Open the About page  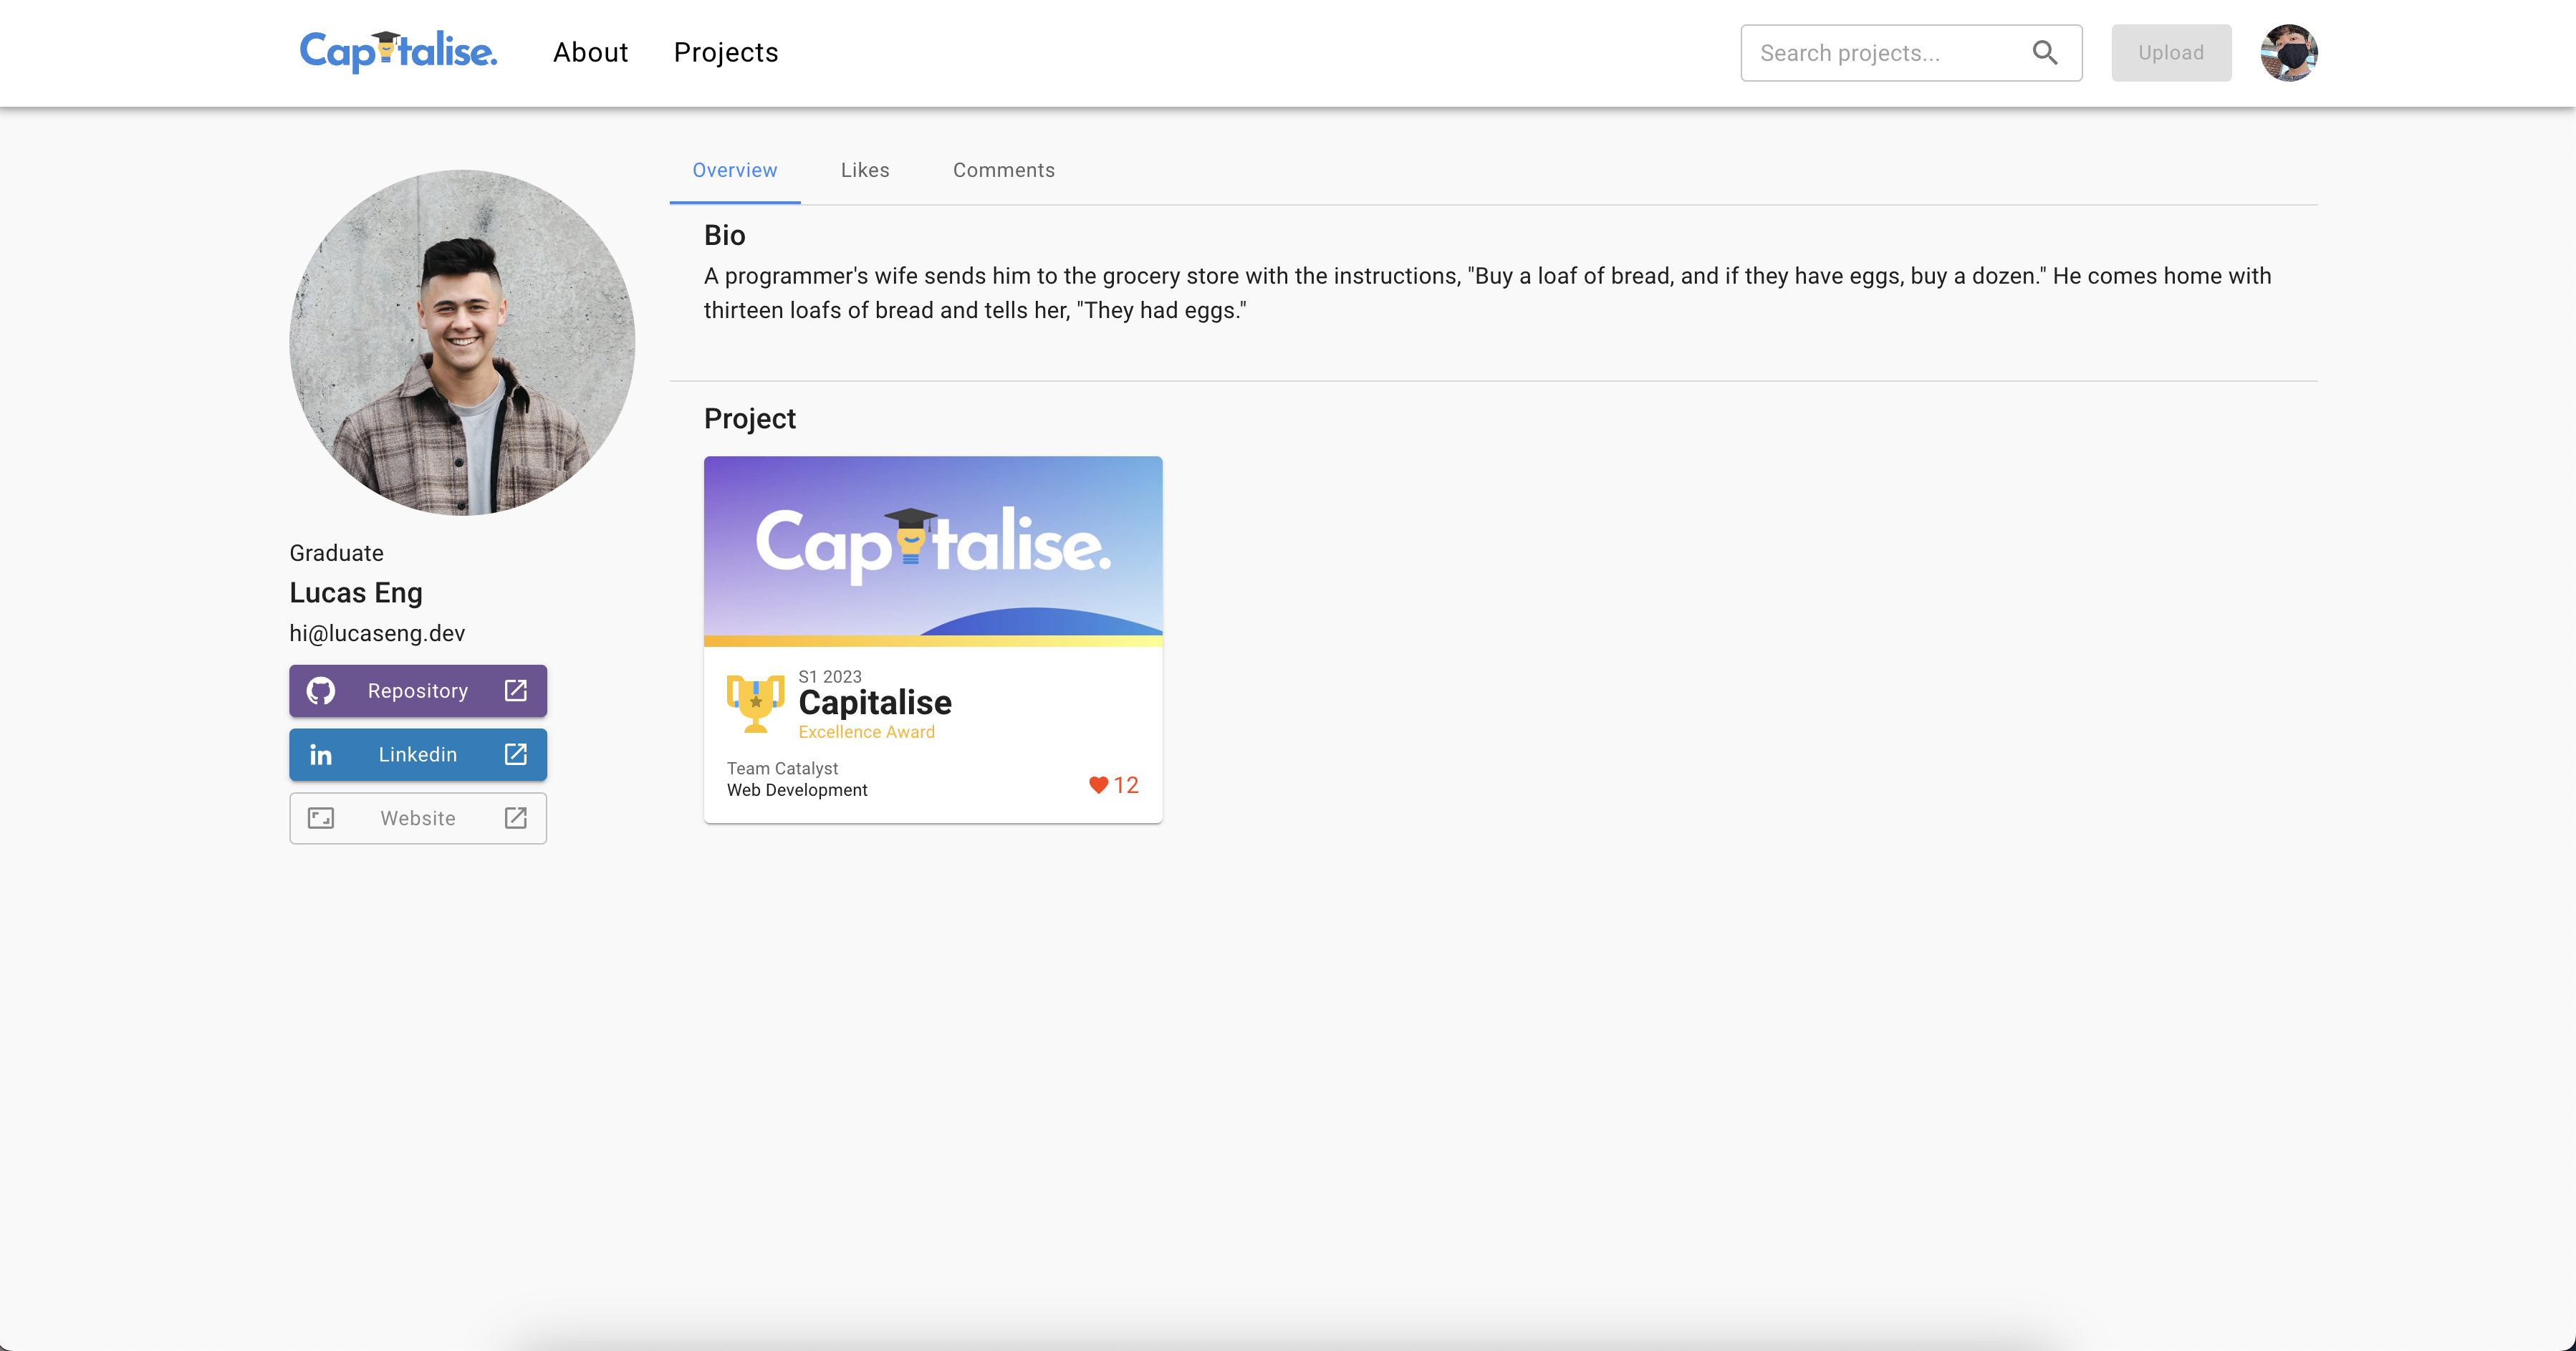[590, 52]
